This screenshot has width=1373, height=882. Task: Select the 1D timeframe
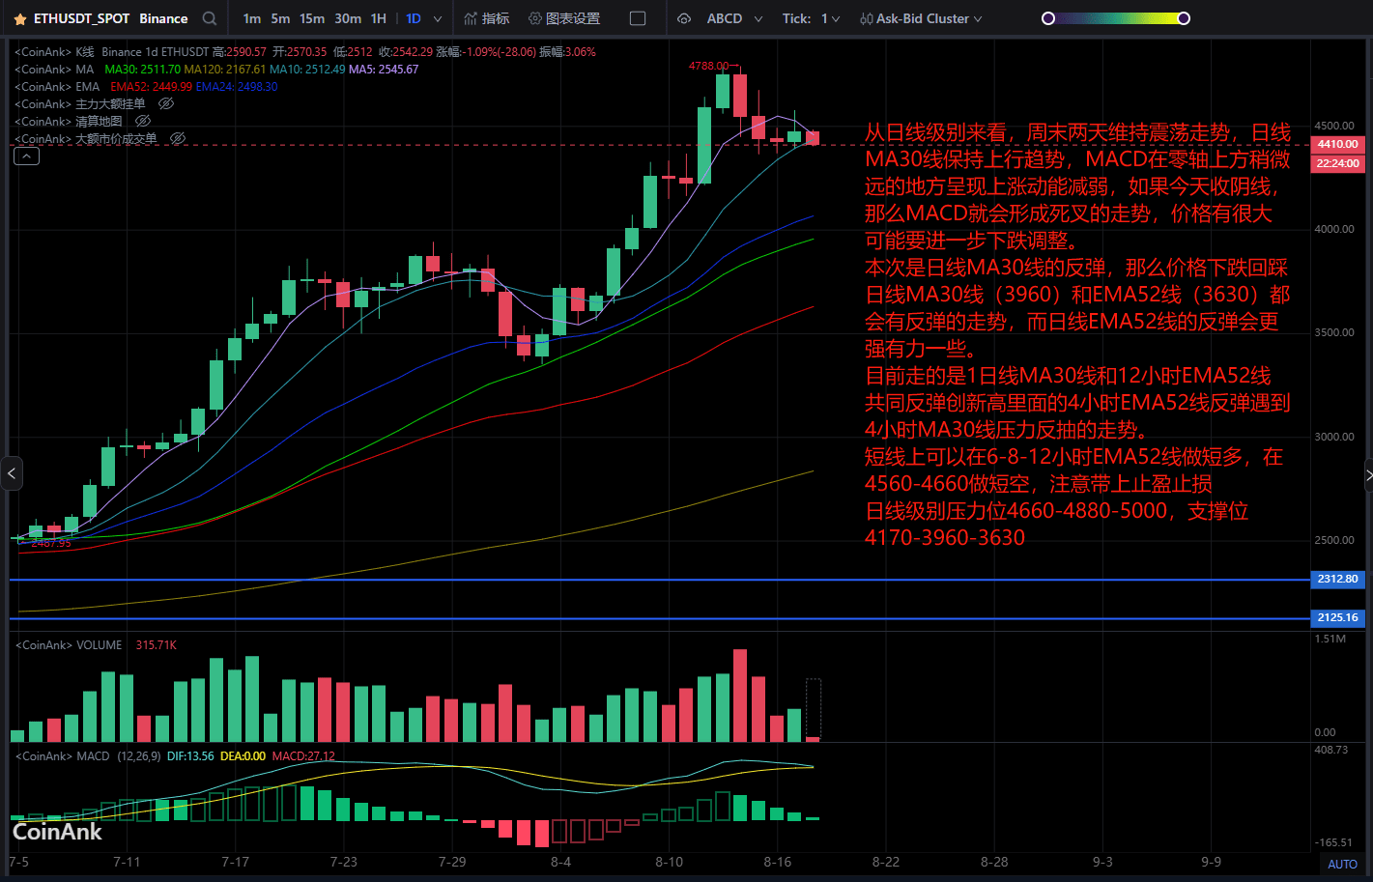point(414,18)
